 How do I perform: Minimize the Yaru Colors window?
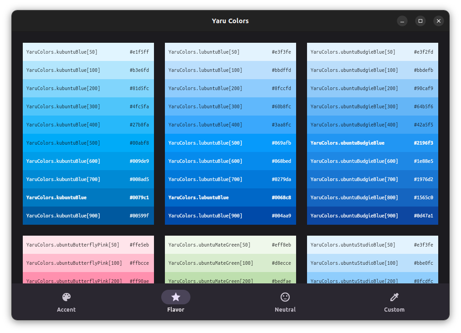[x=402, y=21]
